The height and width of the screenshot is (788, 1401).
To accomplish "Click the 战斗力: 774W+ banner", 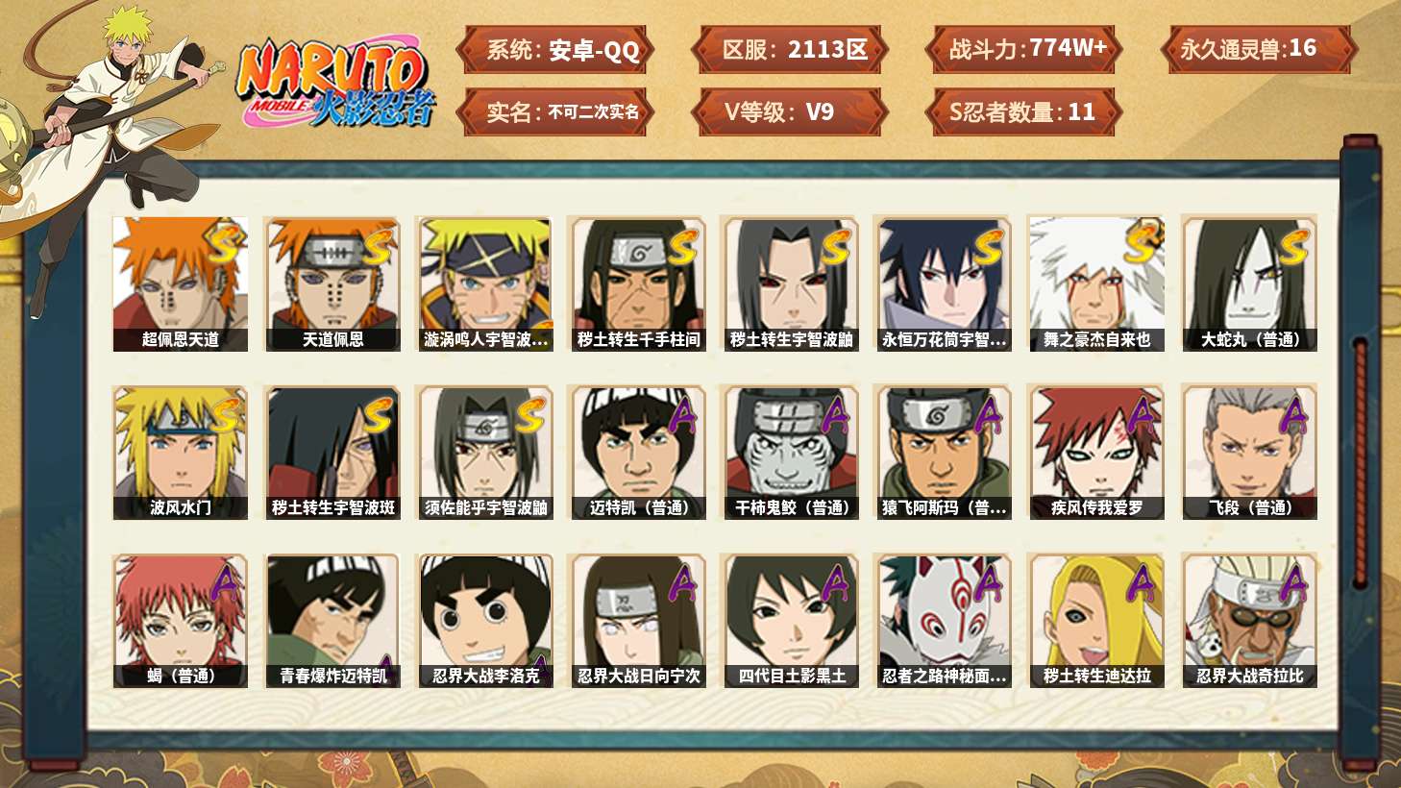I will click(x=1024, y=50).
